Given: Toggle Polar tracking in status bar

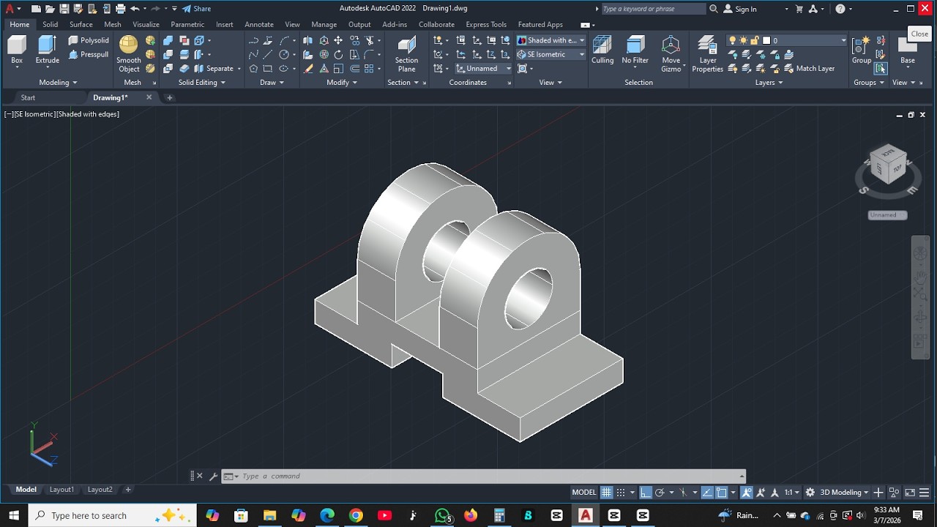Looking at the screenshot, I should point(660,492).
